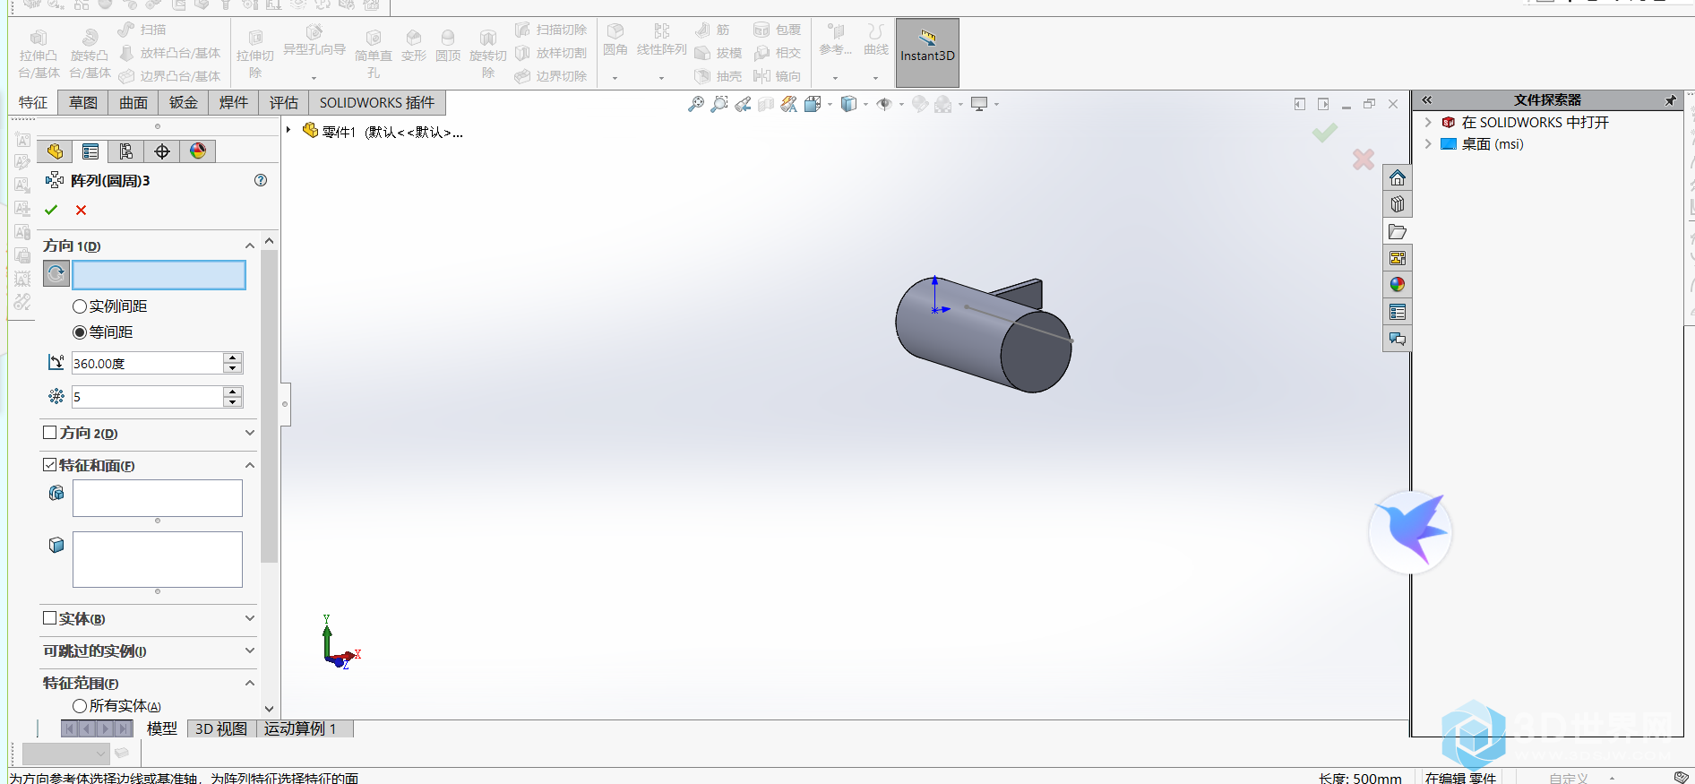Image resolution: width=1695 pixels, height=784 pixels.
Task: Open the 曲面 ribbon tab
Action: [x=133, y=103]
